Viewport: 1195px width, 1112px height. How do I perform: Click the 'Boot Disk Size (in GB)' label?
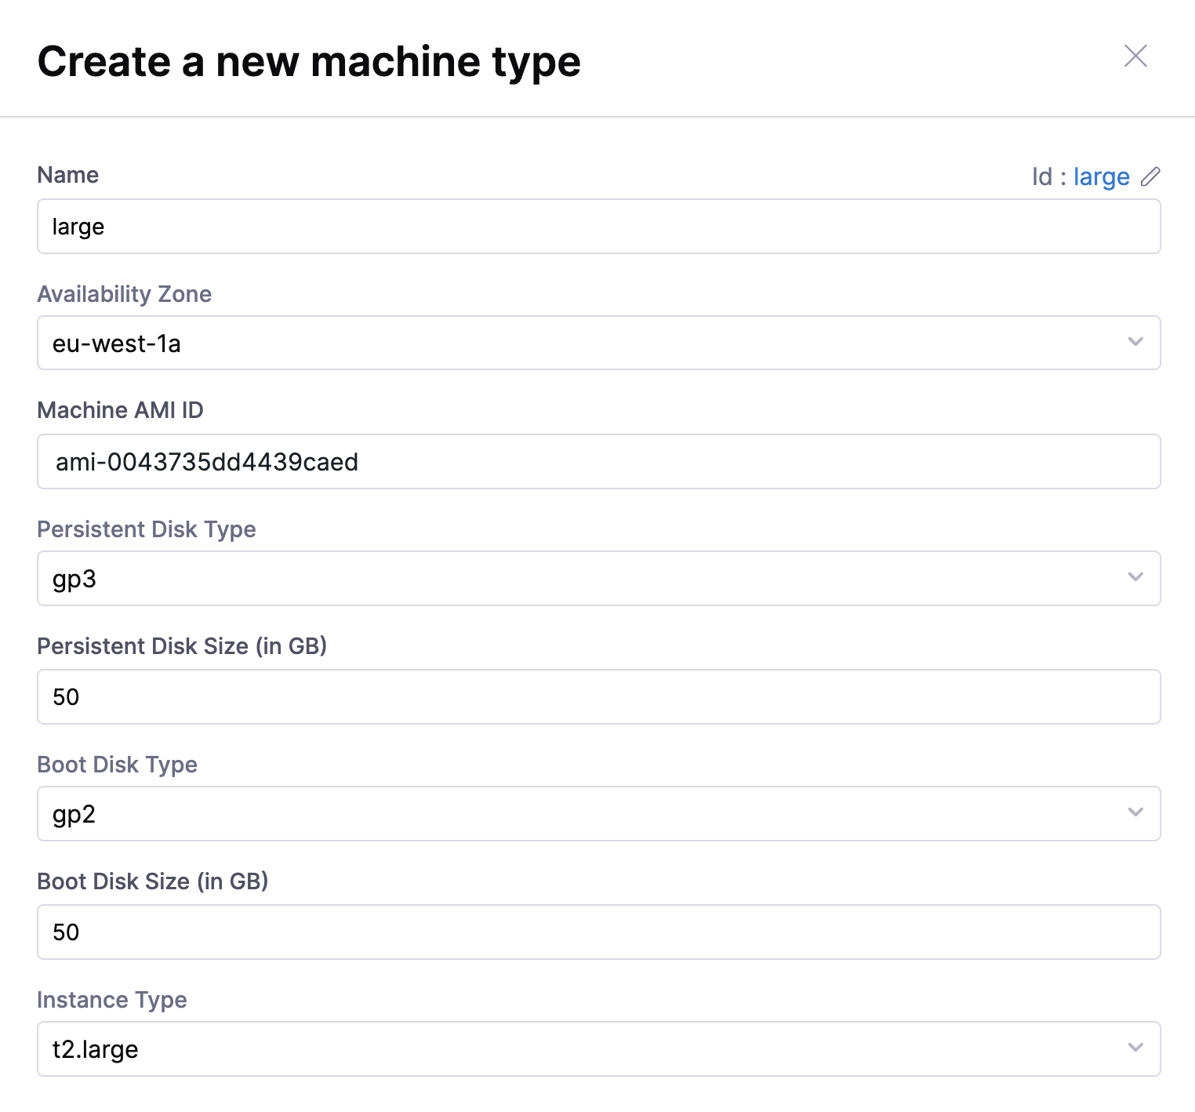click(x=153, y=881)
